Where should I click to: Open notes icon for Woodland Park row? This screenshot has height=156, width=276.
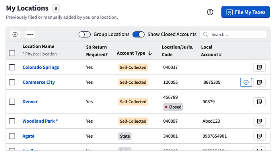pyautogui.click(x=259, y=121)
